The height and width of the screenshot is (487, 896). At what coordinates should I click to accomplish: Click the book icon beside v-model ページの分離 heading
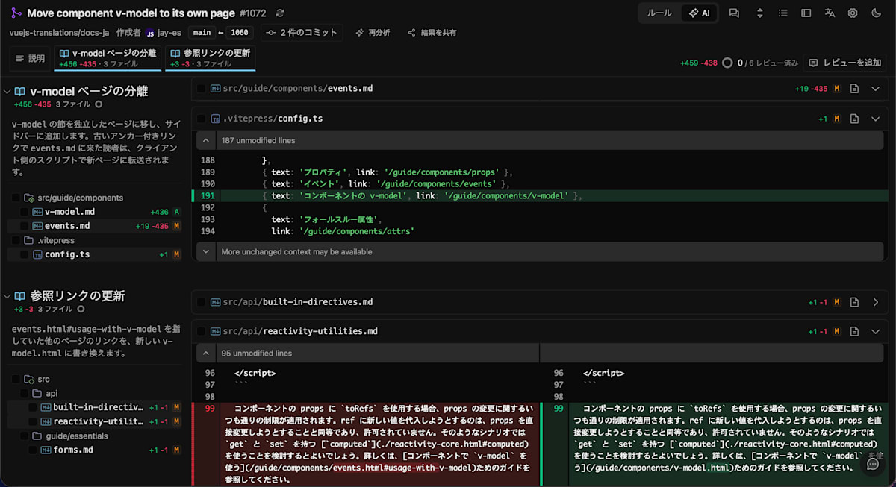point(19,91)
